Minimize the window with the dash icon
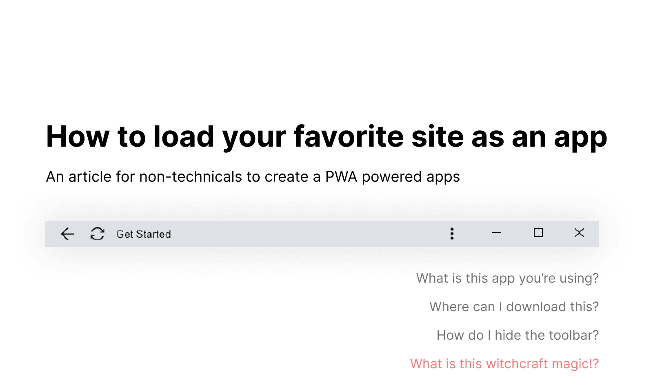This screenshot has height=391, width=653. [x=496, y=233]
